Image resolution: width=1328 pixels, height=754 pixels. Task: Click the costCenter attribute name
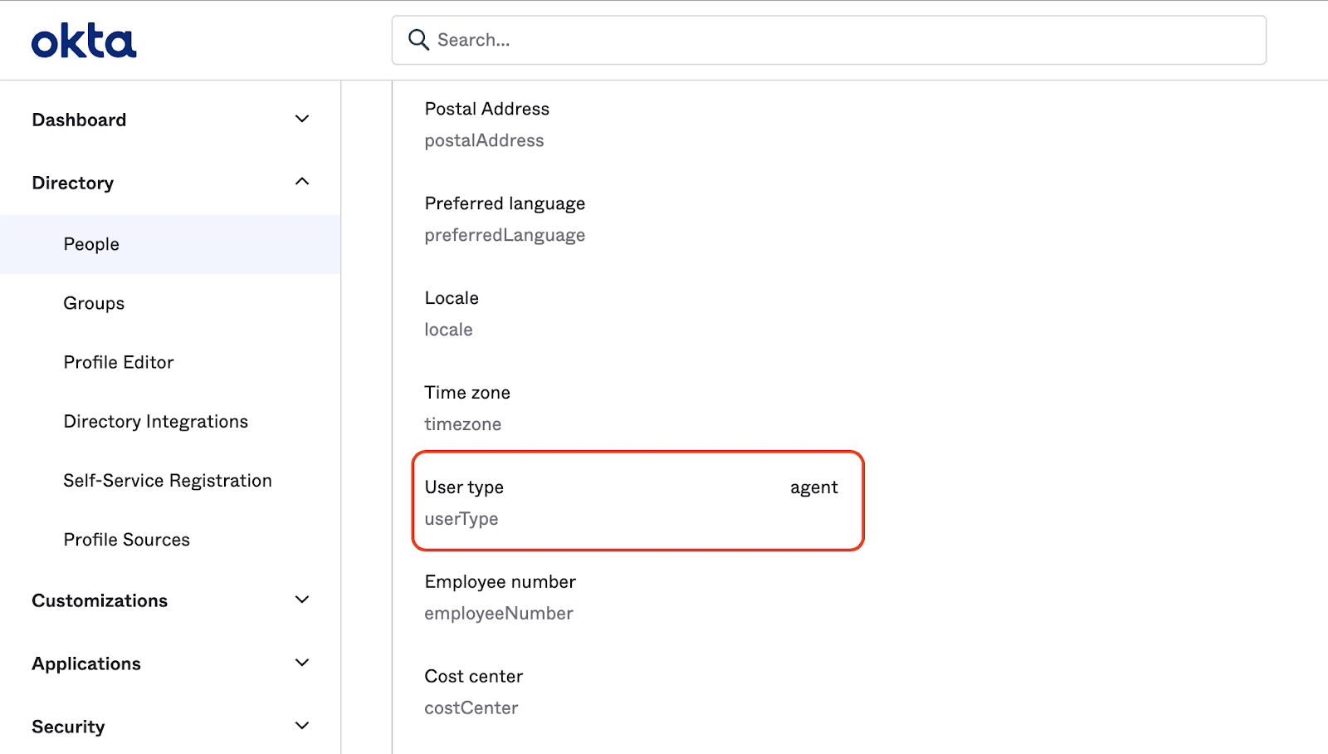471,708
